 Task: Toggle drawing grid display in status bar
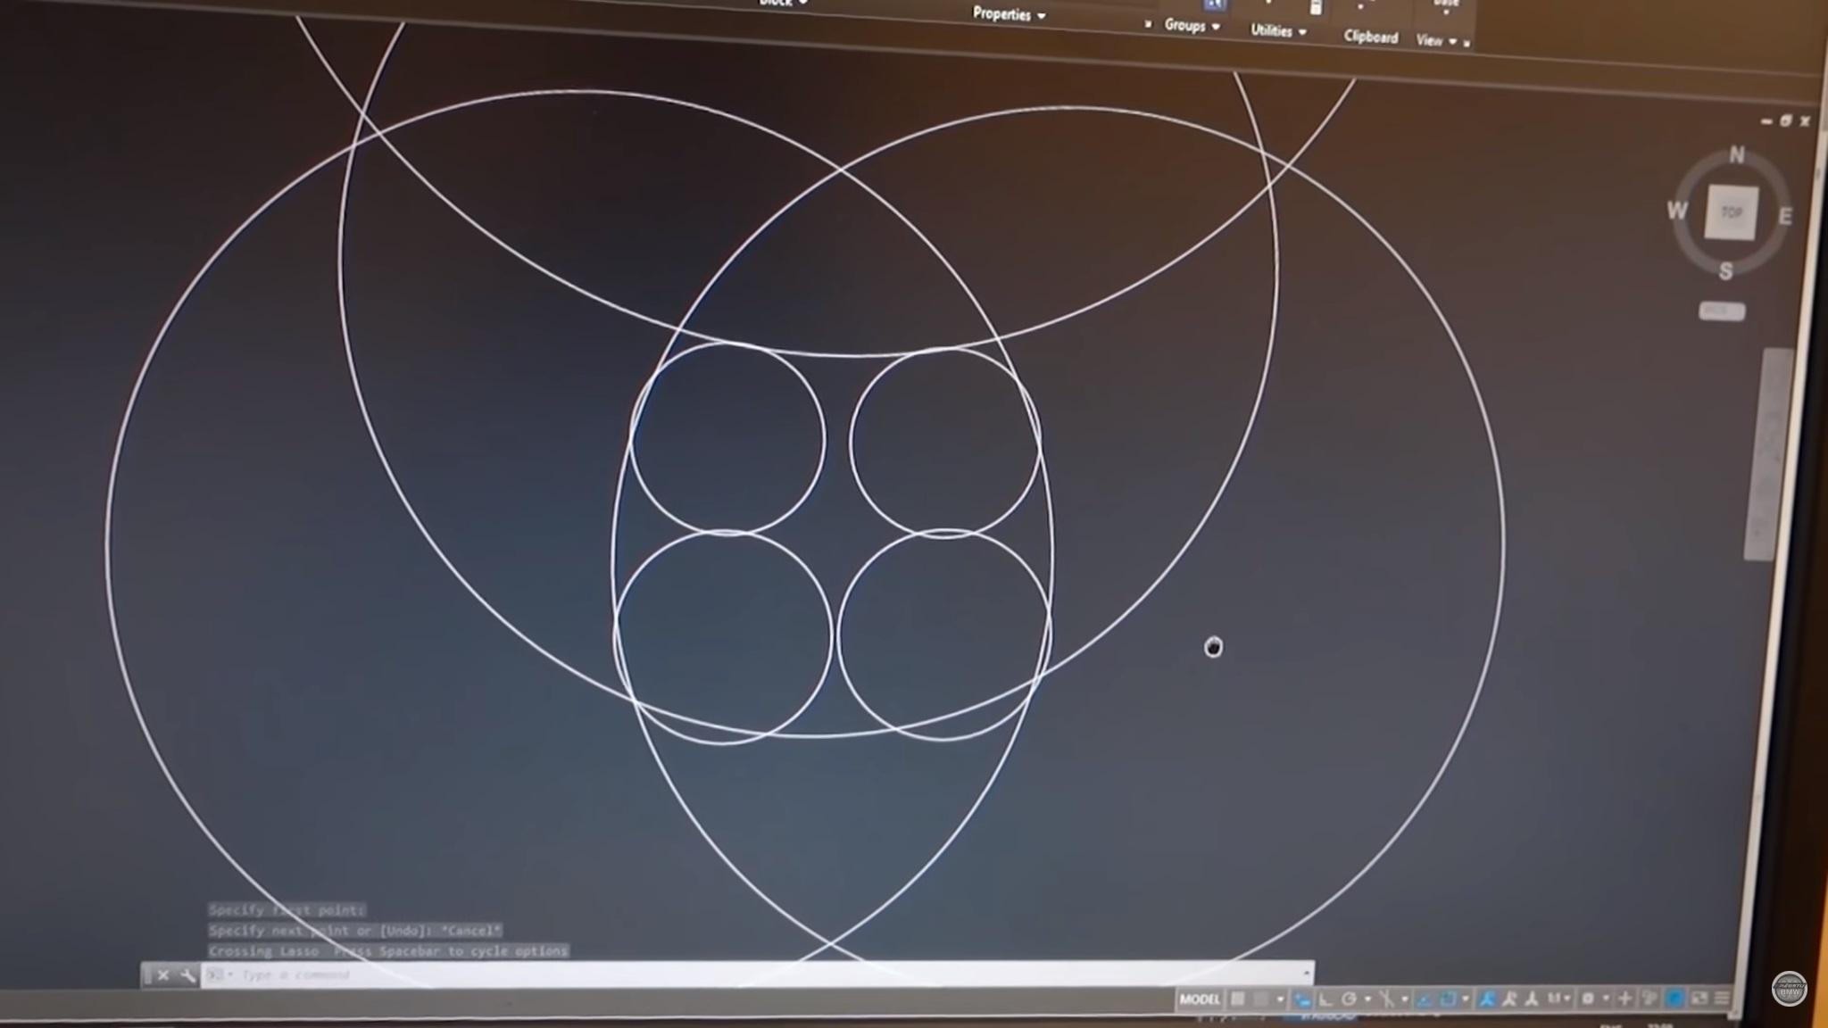pos(1237,999)
